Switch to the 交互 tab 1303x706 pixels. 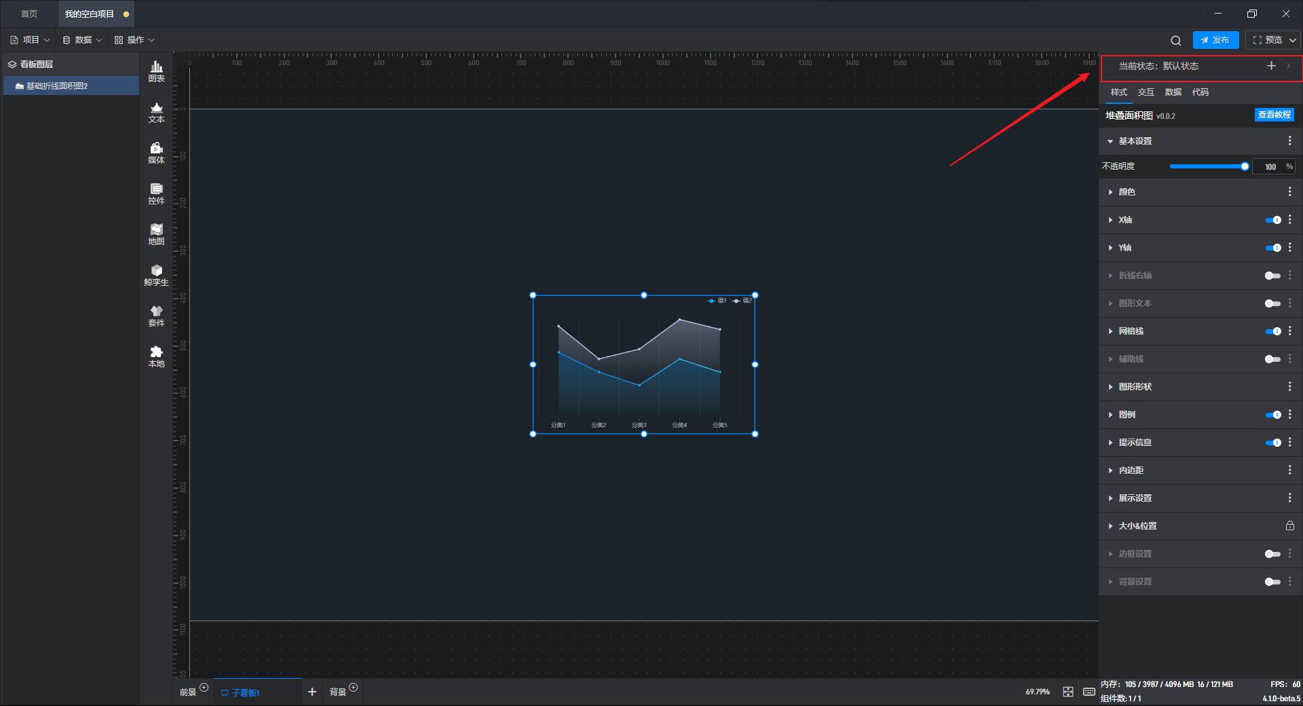(x=1146, y=92)
